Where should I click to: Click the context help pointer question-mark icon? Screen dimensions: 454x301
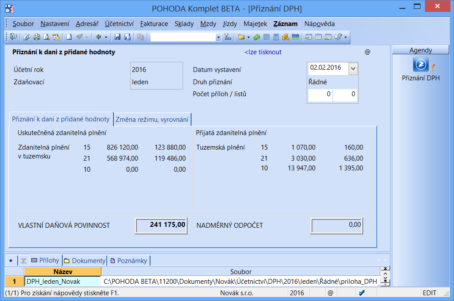[x=338, y=37]
